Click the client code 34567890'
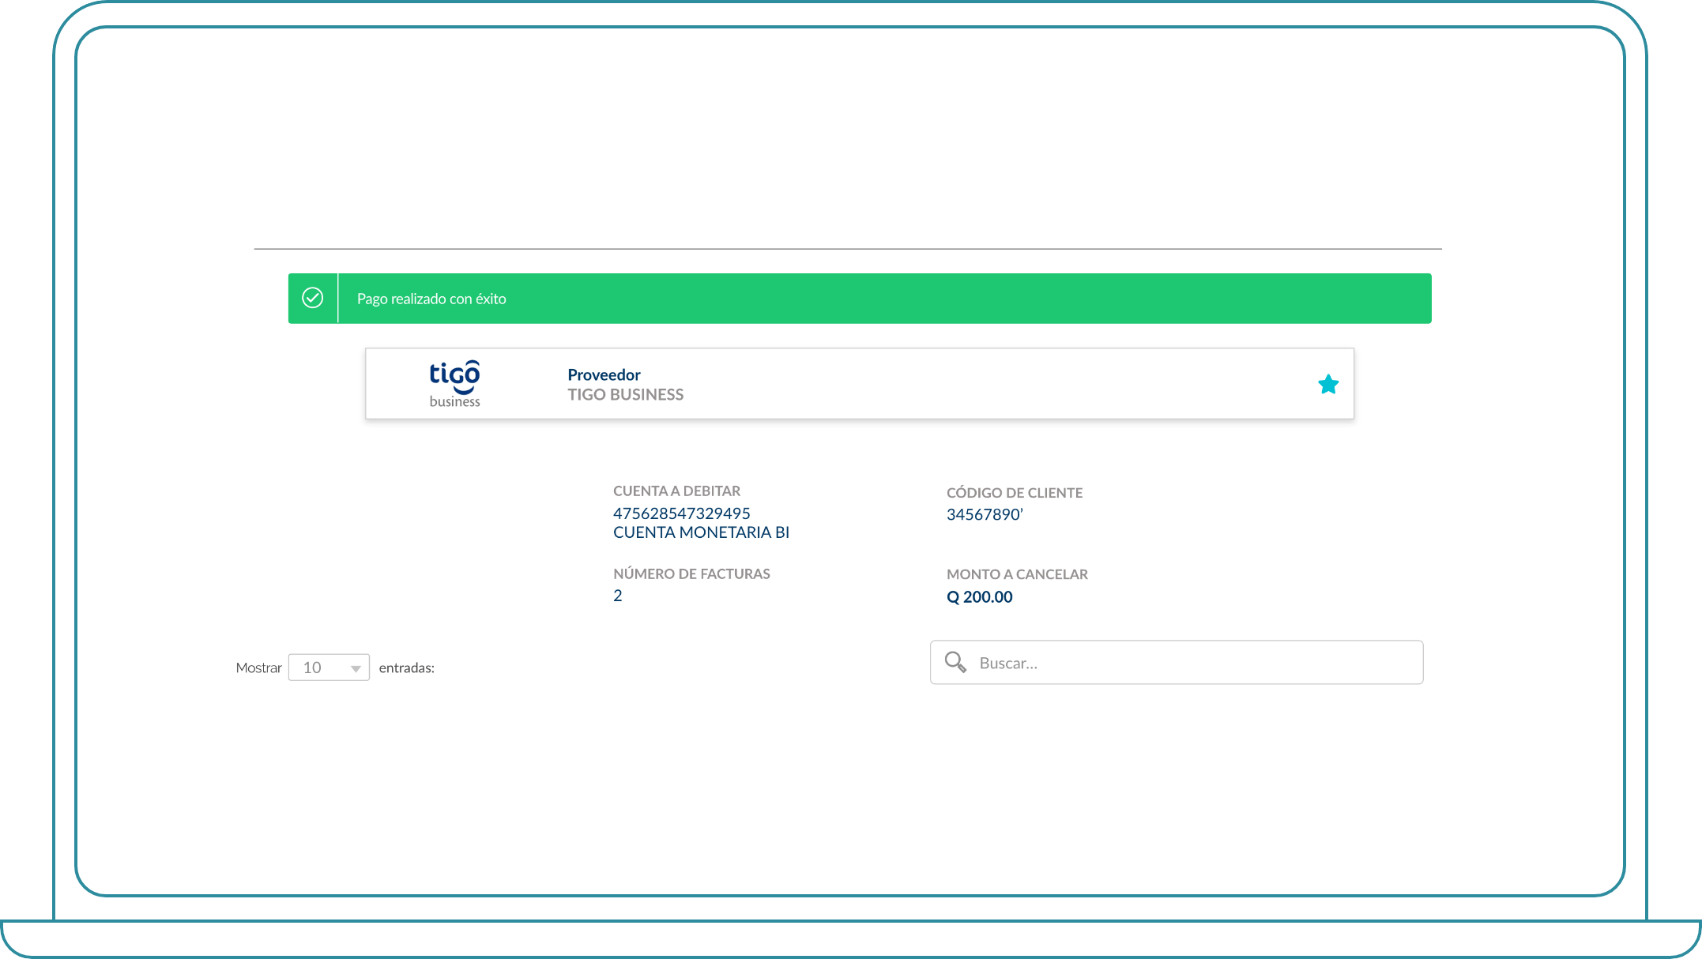The width and height of the screenshot is (1702, 959). click(985, 514)
